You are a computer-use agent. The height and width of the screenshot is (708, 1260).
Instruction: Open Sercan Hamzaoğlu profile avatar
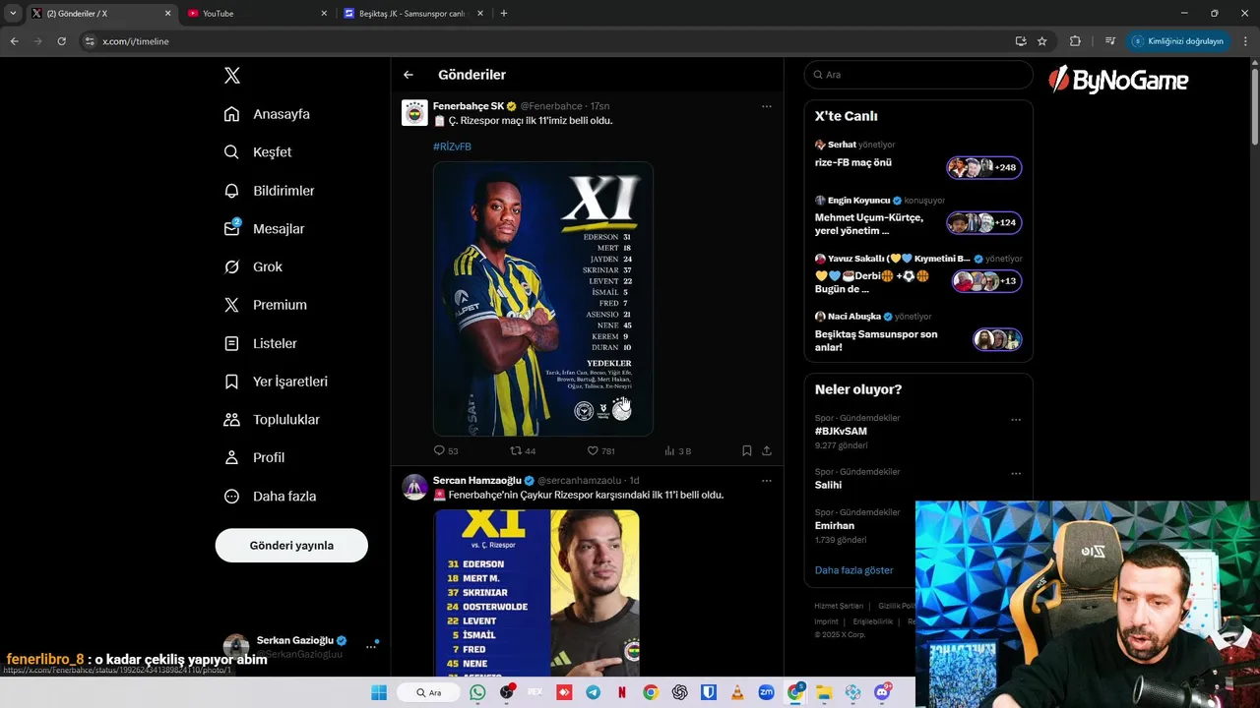pos(414,487)
